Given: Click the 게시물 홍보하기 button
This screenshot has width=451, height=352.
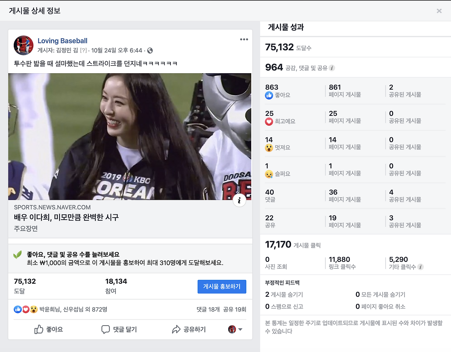Looking at the screenshot, I should 222,287.
